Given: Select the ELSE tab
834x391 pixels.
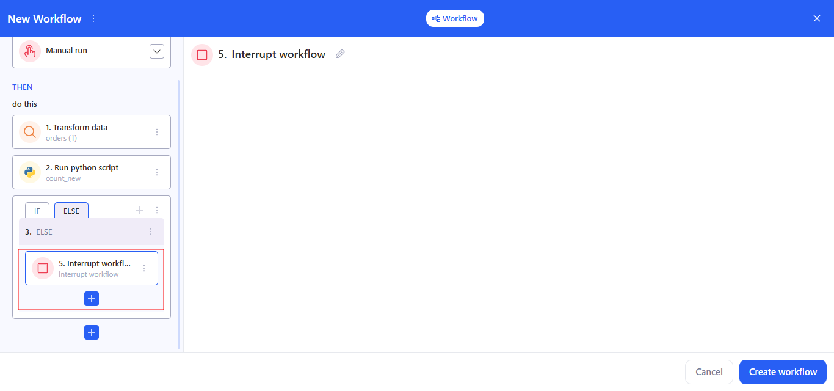Looking at the screenshot, I should (71, 210).
